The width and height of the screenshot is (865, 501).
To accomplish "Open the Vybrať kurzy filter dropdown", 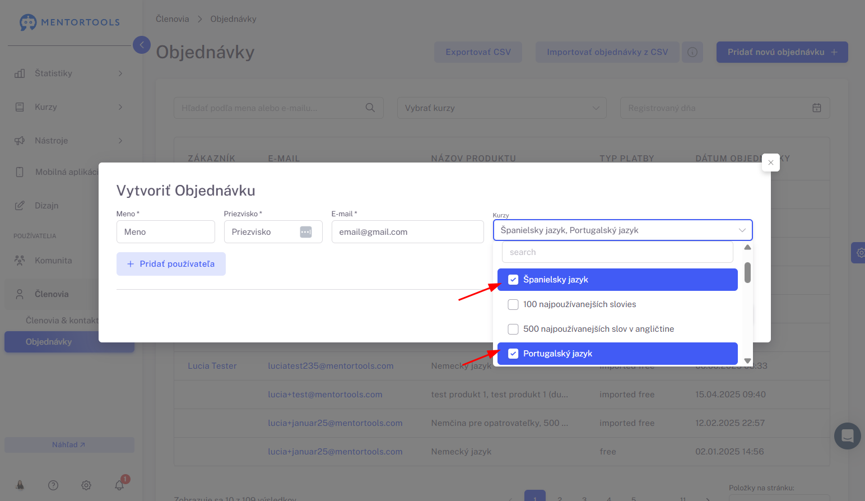I will [501, 108].
